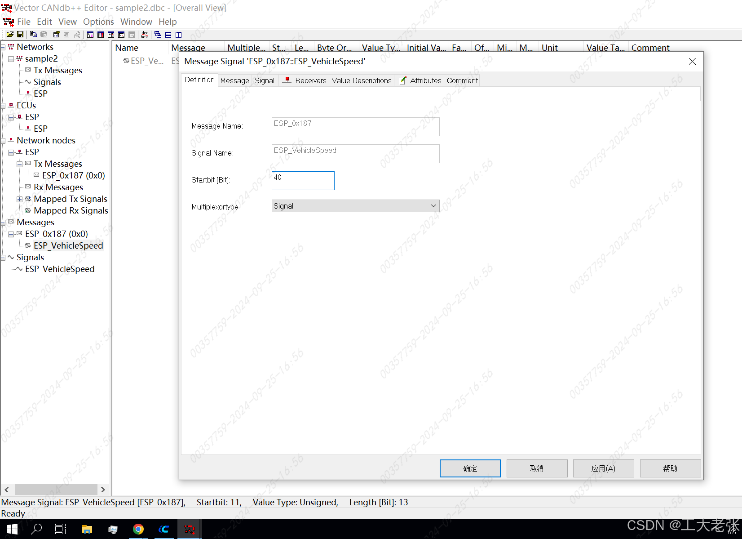
Task: Open a database file with the folder icon
Action: (x=10, y=35)
